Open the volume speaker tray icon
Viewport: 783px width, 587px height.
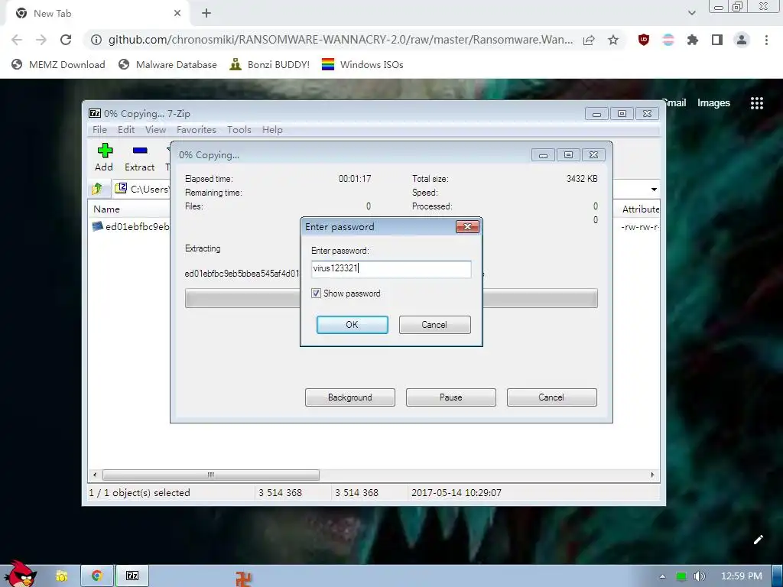click(x=699, y=576)
